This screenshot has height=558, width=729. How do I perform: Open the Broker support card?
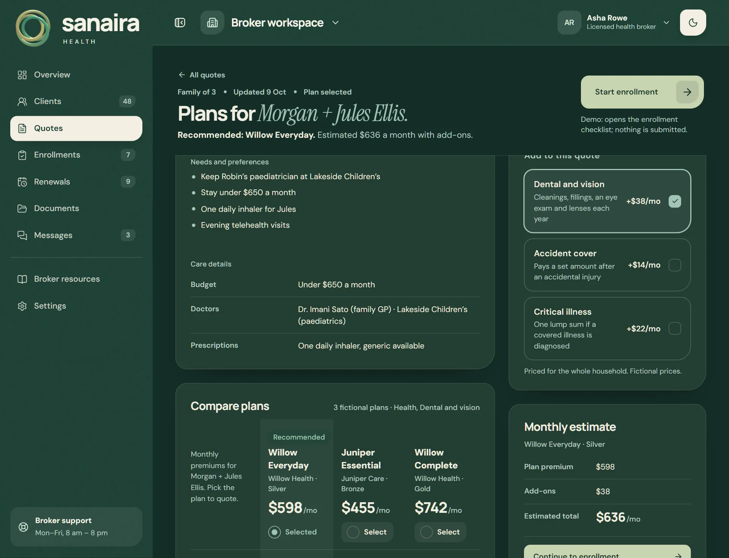(x=76, y=527)
